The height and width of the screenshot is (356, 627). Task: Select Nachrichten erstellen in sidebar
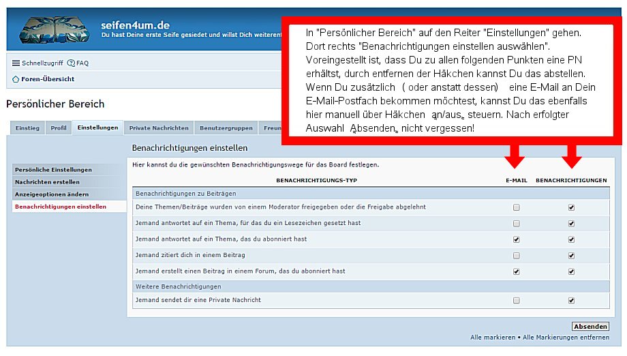pyautogui.click(x=47, y=182)
